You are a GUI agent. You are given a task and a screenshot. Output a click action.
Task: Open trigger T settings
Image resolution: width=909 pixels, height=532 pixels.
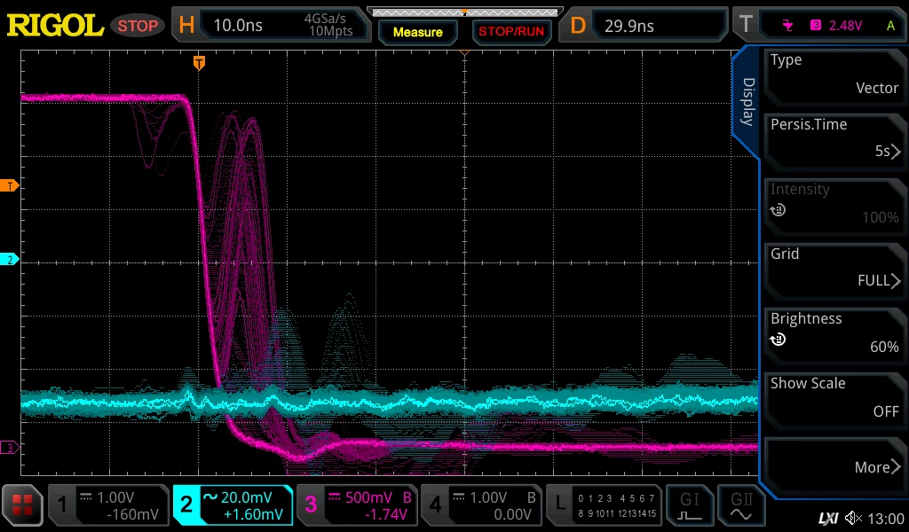pyautogui.click(x=746, y=24)
